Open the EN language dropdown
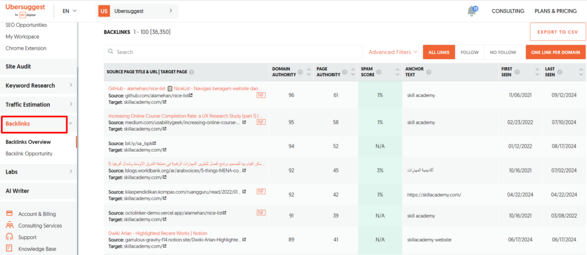587x255 pixels. (x=69, y=11)
